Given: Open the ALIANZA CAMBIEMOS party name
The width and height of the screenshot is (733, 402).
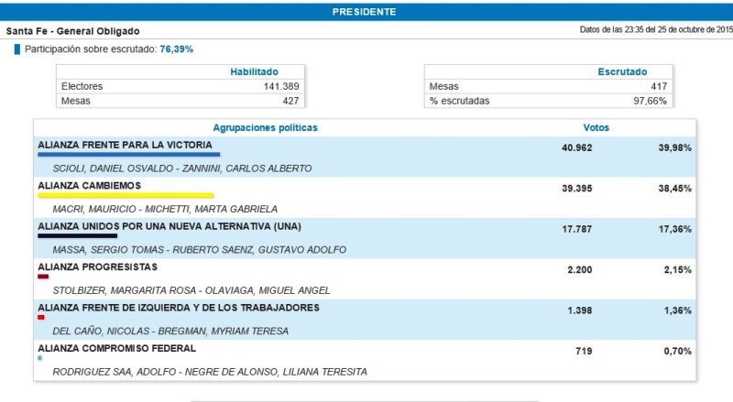Looking at the screenshot, I should pos(90,185).
